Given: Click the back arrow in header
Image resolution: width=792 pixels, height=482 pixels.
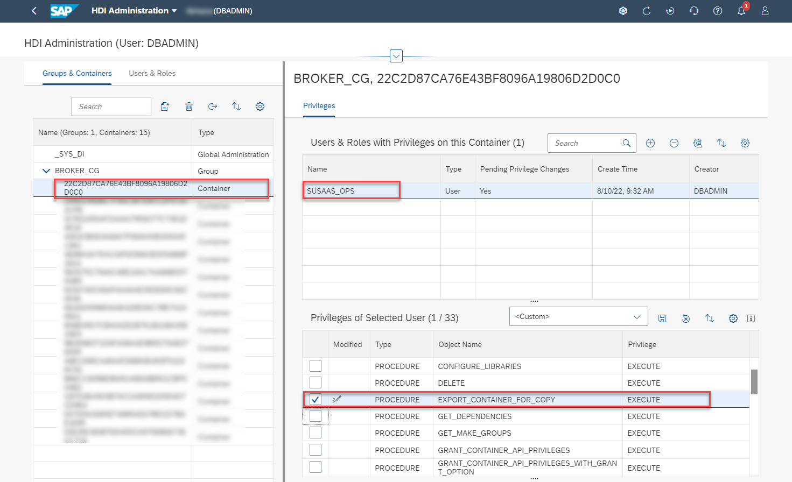Looking at the screenshot, I should (34, 11).
